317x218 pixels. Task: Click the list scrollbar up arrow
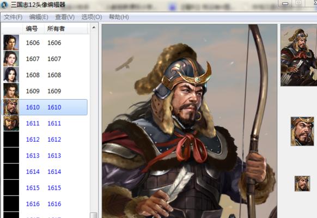pyautogui.click(x=94, y=28)
